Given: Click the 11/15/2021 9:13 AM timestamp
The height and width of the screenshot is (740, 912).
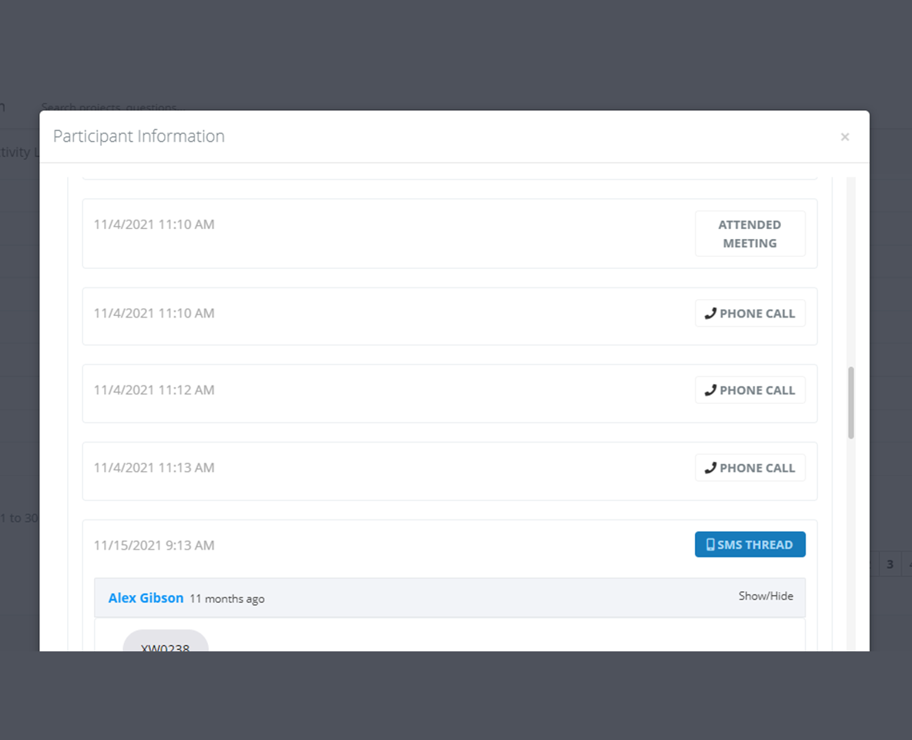Looking at the screenshot, I should 154,545.
